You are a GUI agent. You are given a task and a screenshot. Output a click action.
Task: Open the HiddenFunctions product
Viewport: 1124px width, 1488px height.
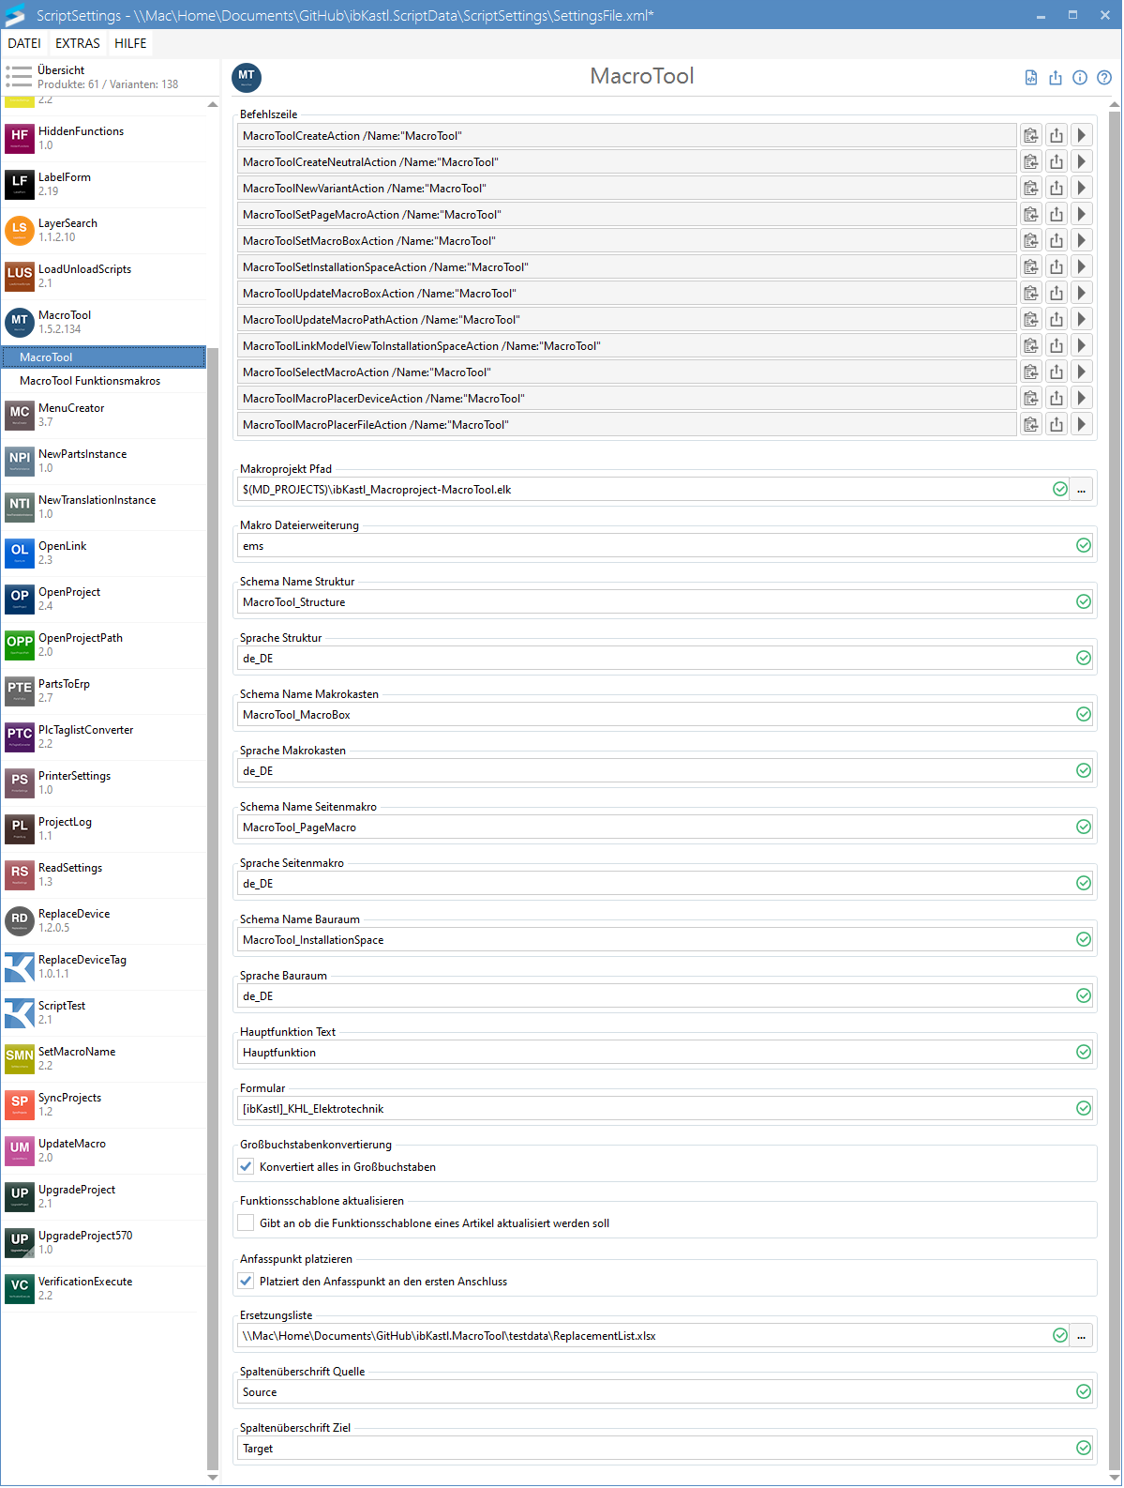click(x=103, y=139)
